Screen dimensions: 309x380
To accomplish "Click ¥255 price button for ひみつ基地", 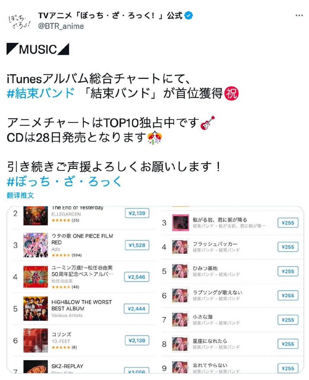I will tap(288, 271).
